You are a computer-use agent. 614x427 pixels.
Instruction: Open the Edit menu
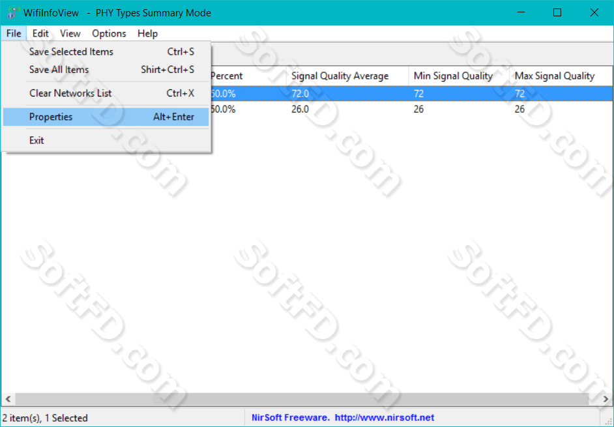[x=40, y=34]
